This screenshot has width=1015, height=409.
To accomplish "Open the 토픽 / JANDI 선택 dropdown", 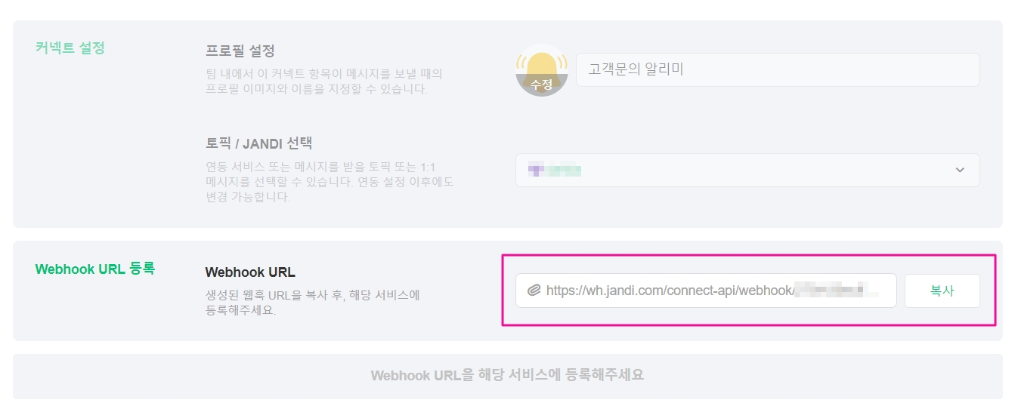I will (x=747, y=170).
